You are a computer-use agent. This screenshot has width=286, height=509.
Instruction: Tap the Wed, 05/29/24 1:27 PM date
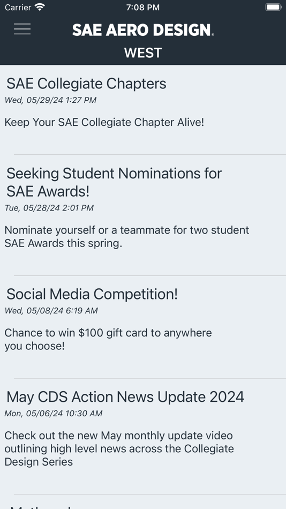coord(50,100)
